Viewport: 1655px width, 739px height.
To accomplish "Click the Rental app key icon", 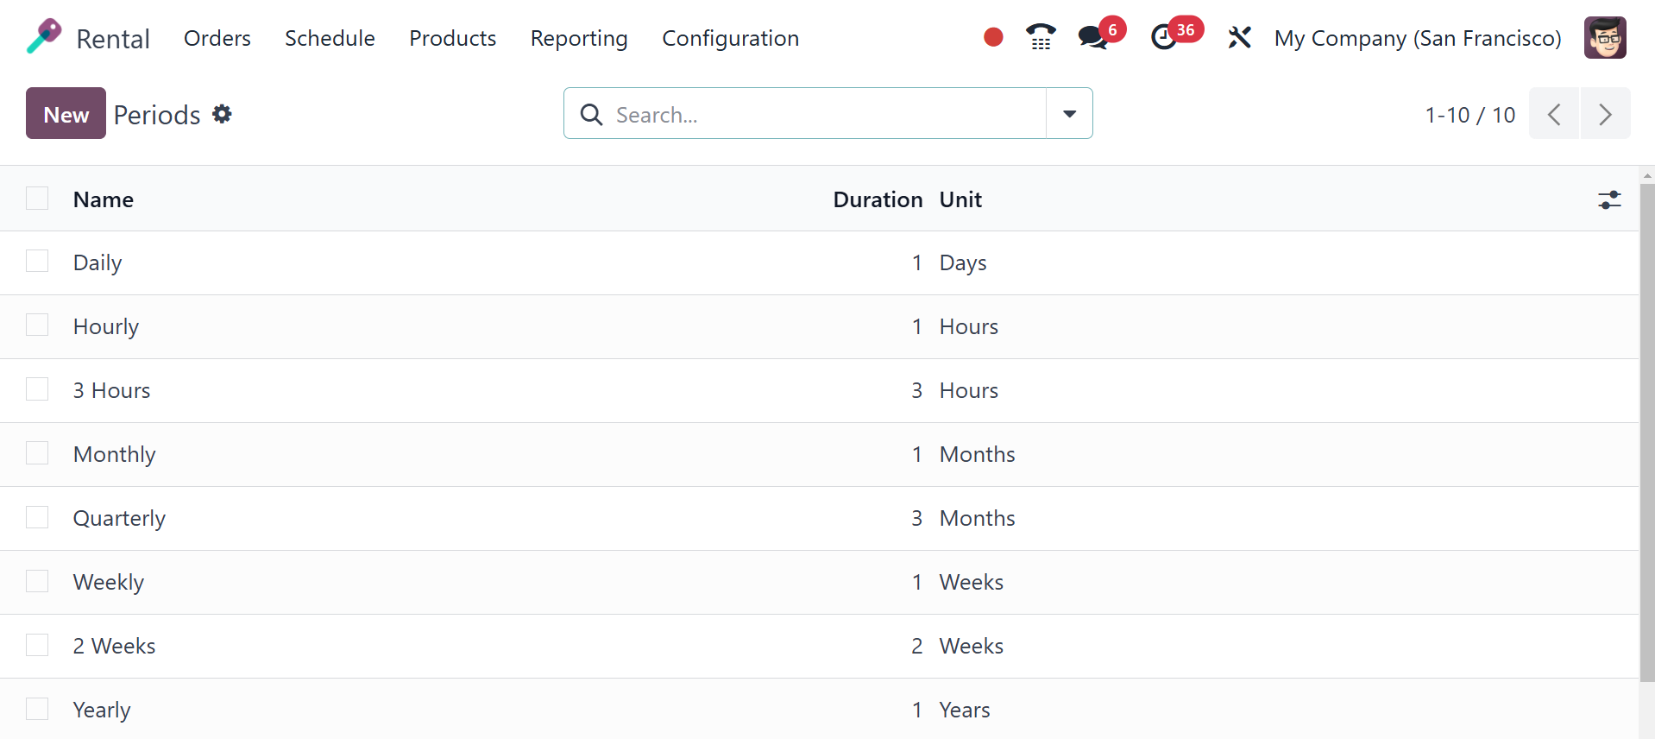I will click(x=44, y=37).
